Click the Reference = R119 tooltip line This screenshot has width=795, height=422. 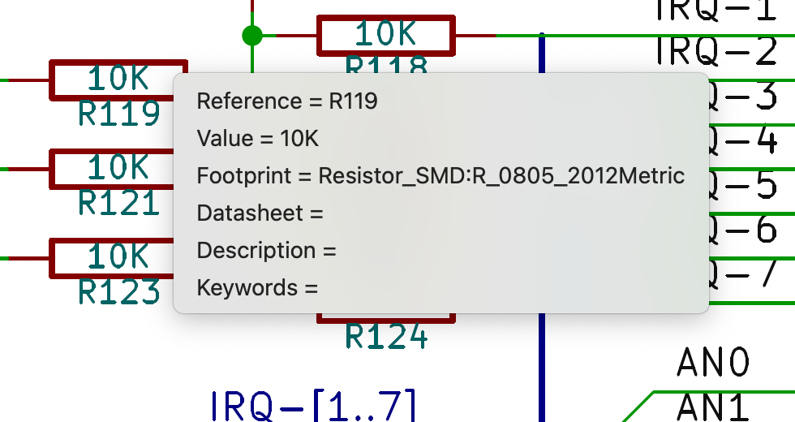[x=287, y=101]
